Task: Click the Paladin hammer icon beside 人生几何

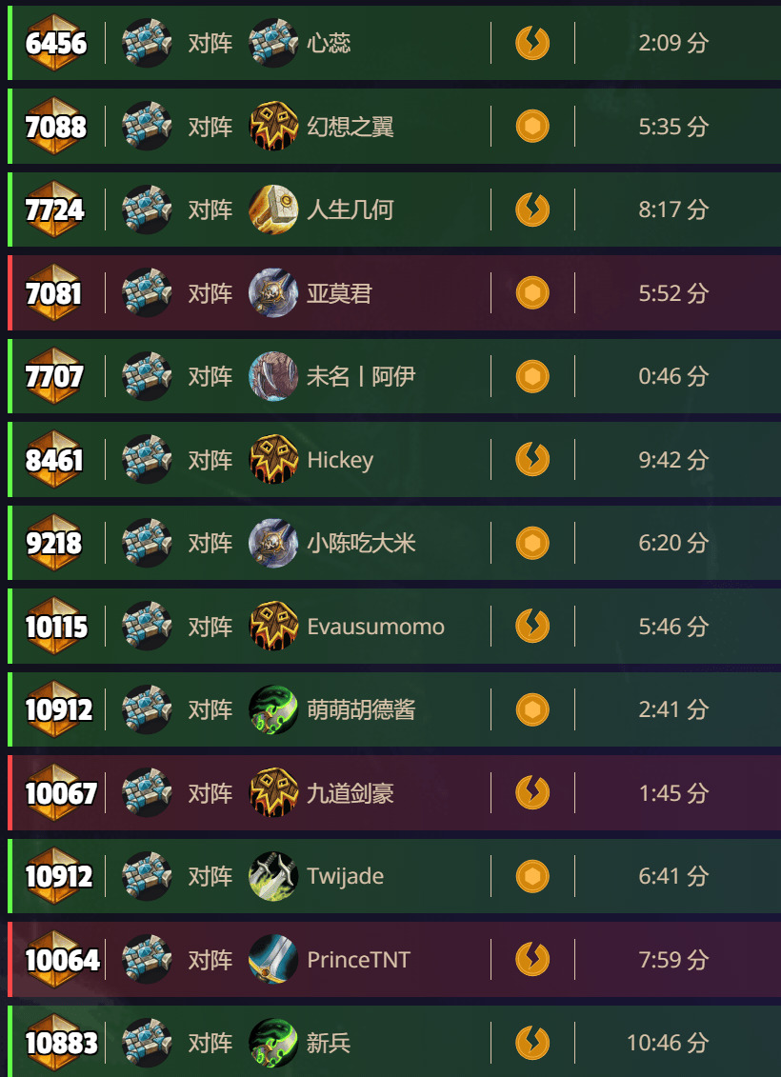Action: pos(273,209)
